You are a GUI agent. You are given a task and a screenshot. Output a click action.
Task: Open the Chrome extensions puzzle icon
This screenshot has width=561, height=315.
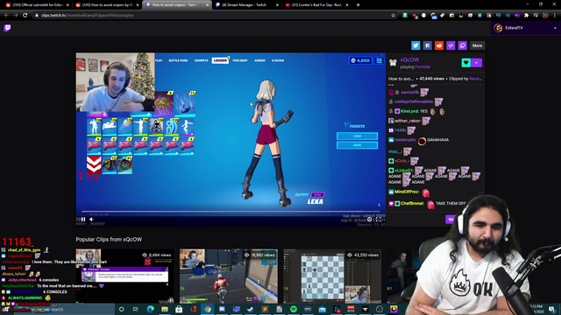[x=526, y=16]
